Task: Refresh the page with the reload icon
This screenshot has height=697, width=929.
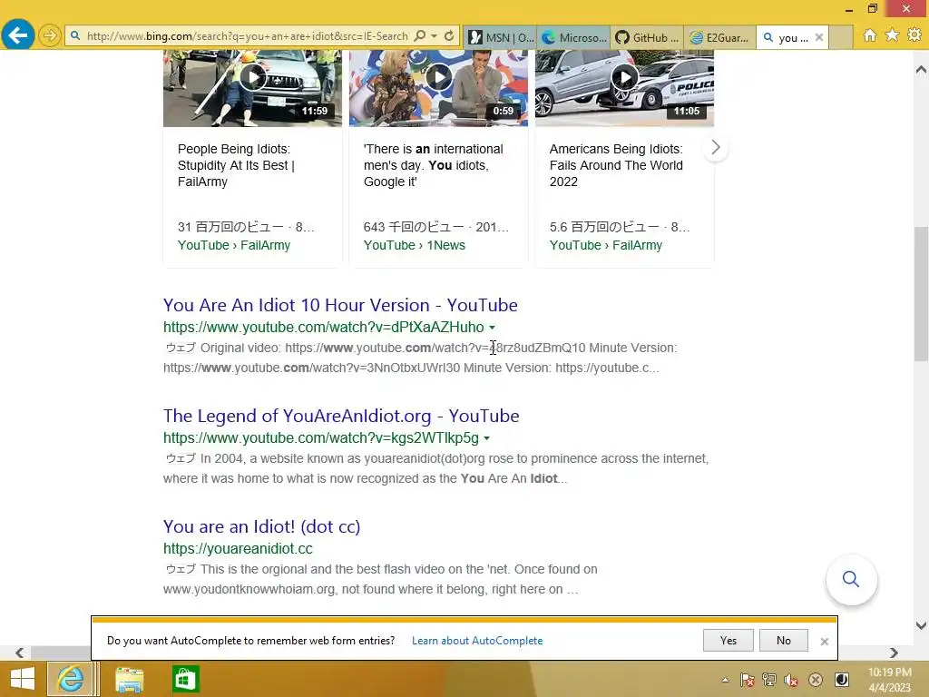Action: pos(449,36)
